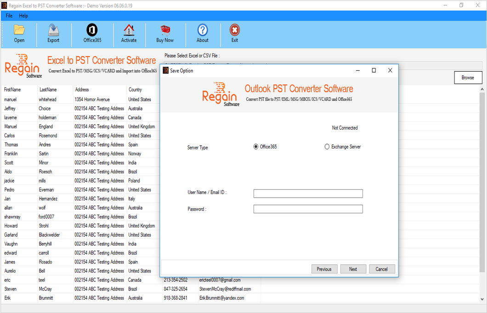
Task: Proceed with the Next button
Action: coord(353,268)
